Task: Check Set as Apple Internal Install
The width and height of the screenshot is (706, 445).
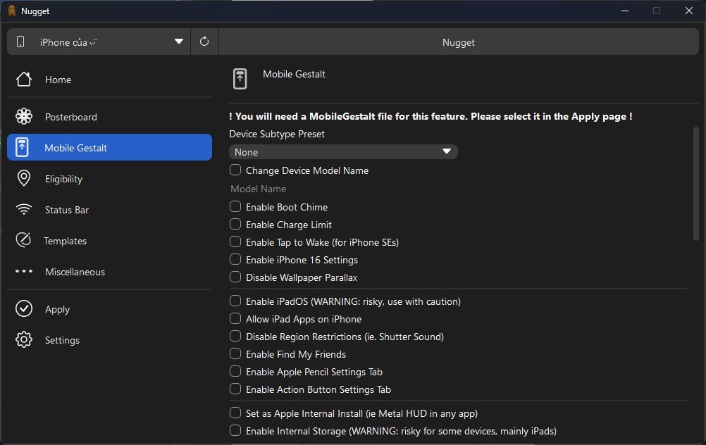Action: pyautogui.click(x=235, y=413)
